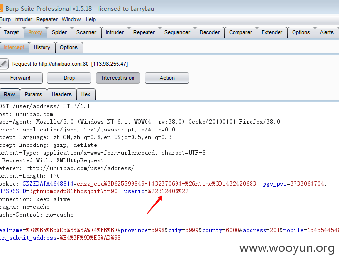Open the Comparer tab
Image resolution: width=339 pixels, height=262 pixels.
(241, 33)
